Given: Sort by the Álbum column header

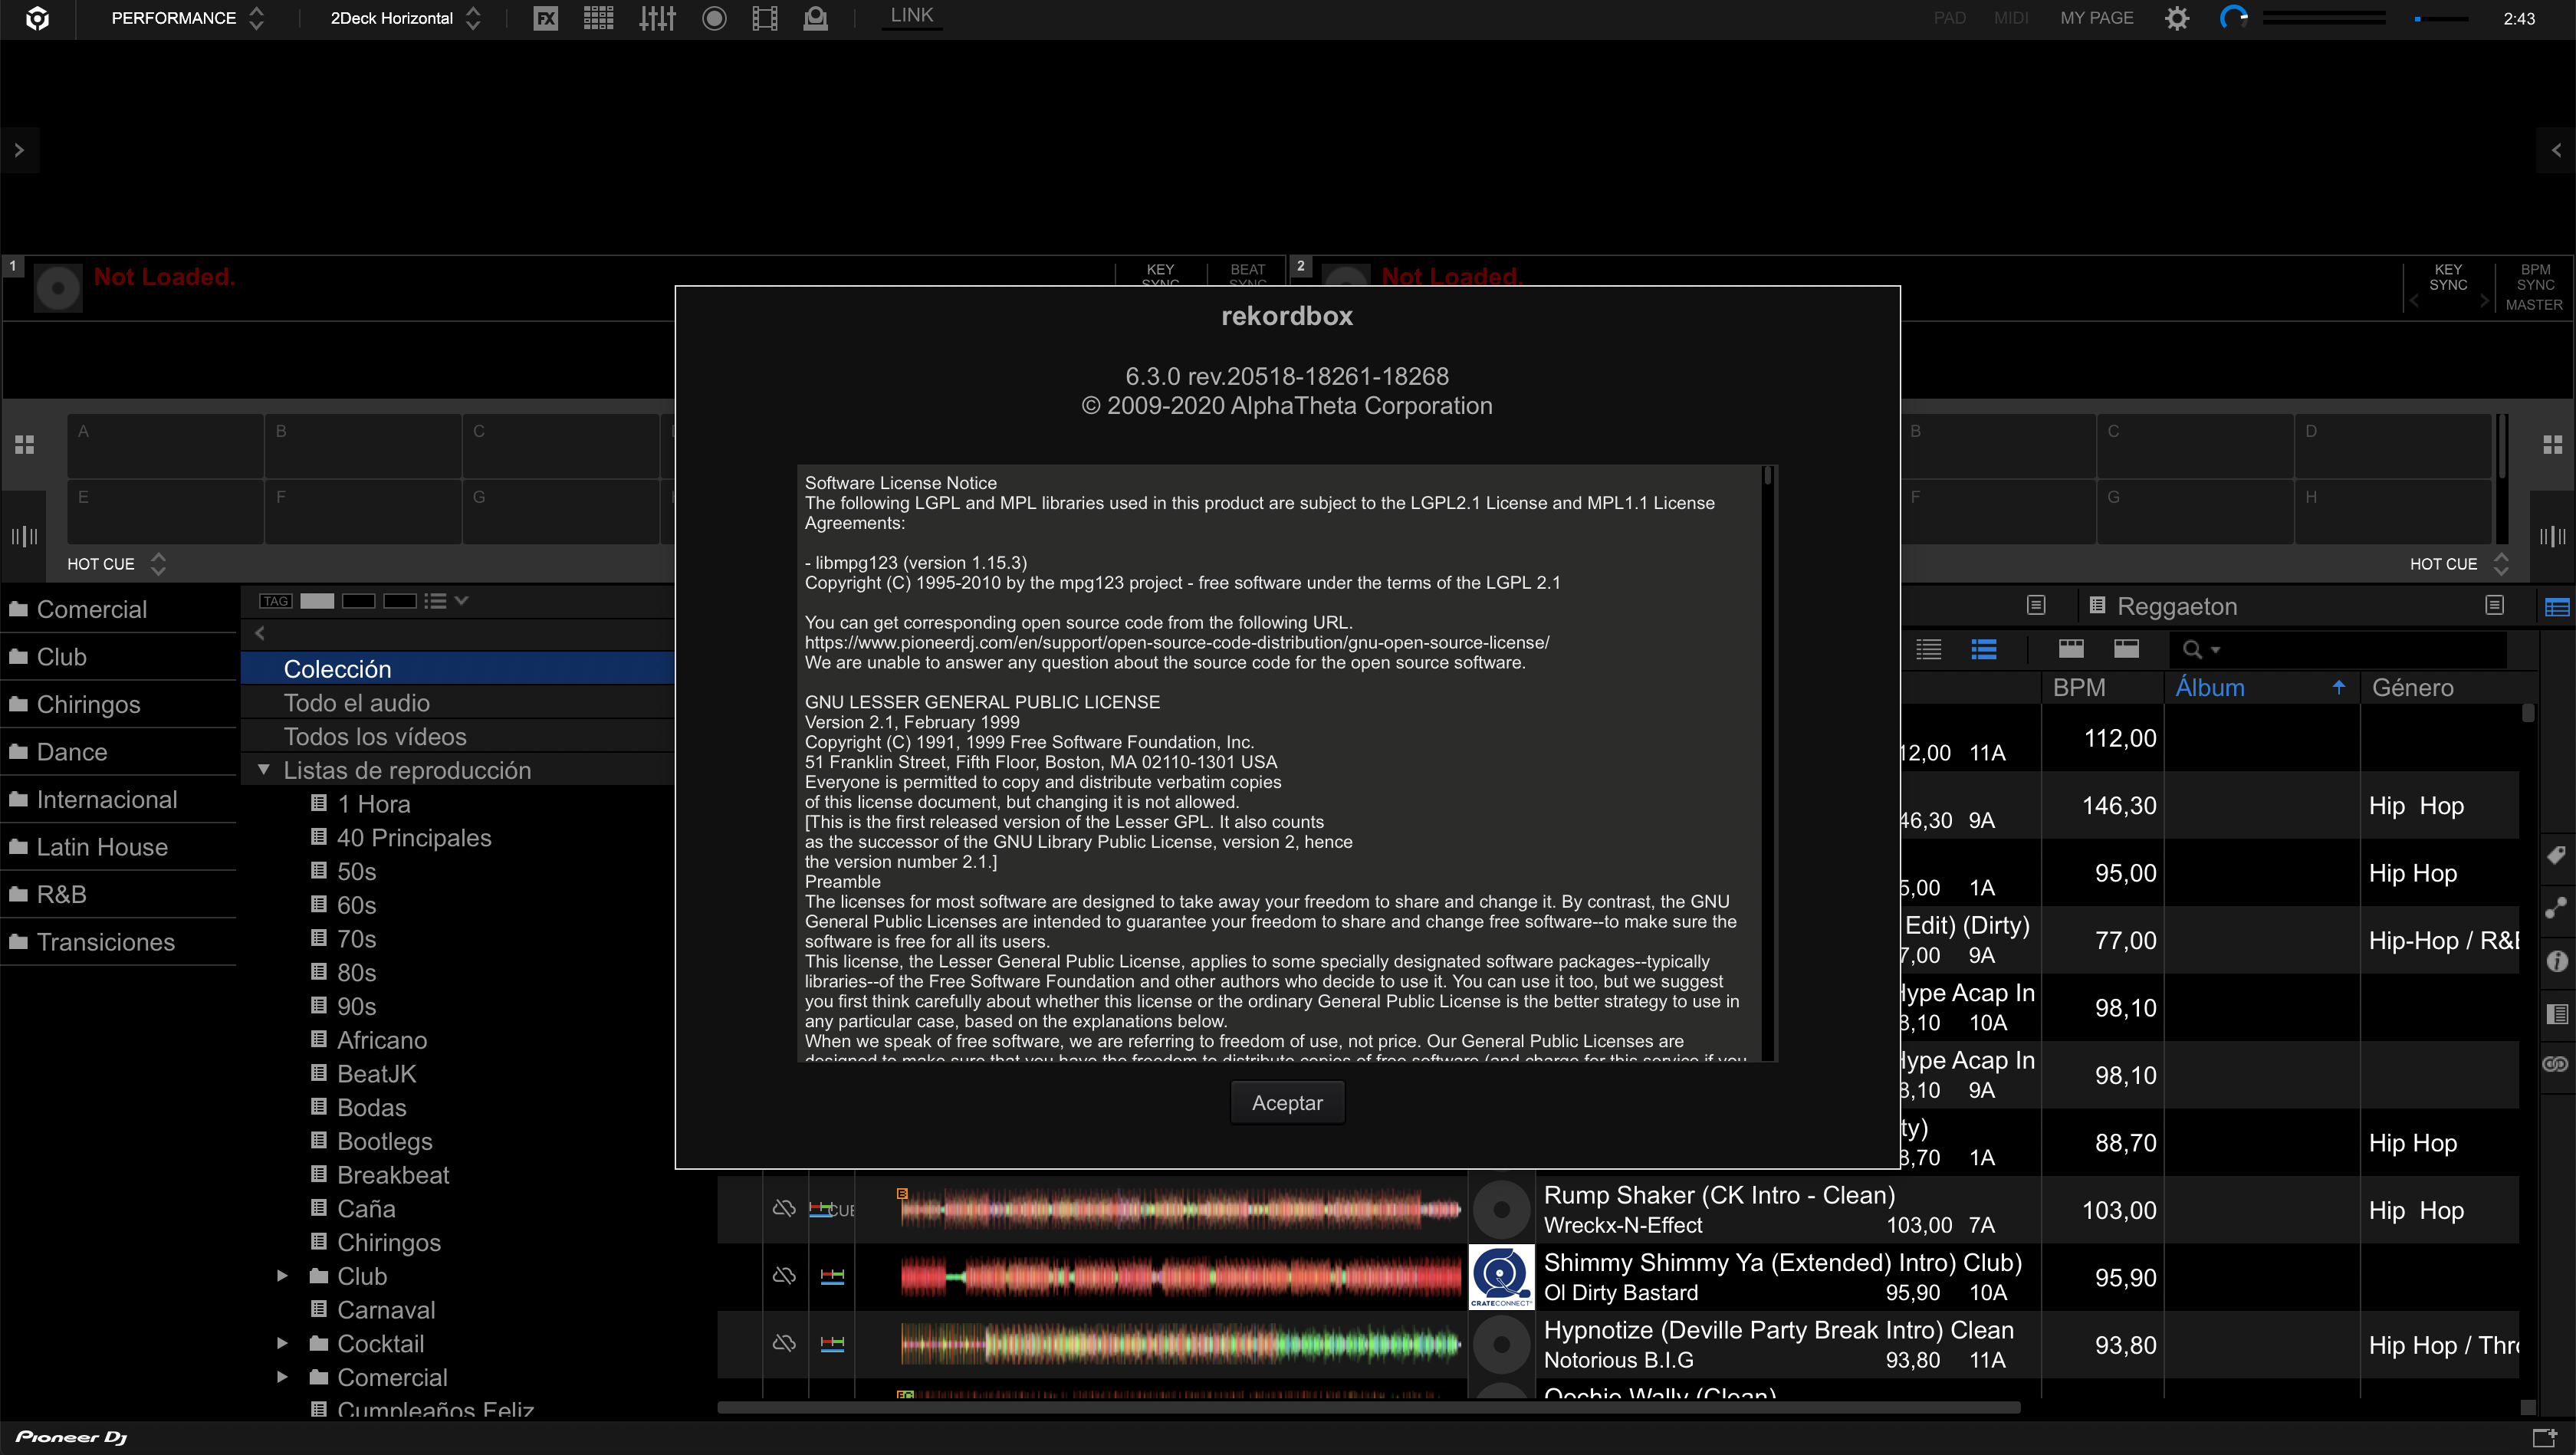Looking at the screenshot, I should [x=2261, y=687].
